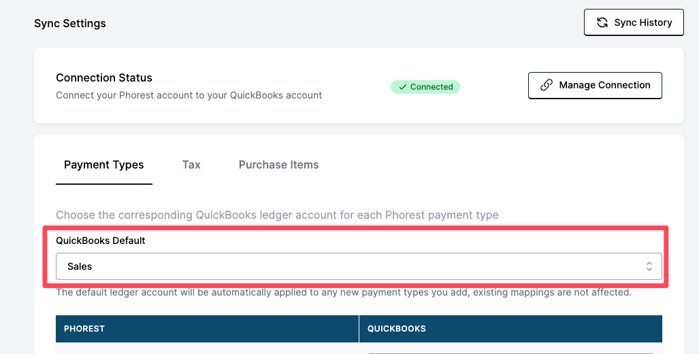Image resolution: width=699 pixels, height=354 pixels.
Task: Click the Sync Settings page heading
Action: (70, 23)
